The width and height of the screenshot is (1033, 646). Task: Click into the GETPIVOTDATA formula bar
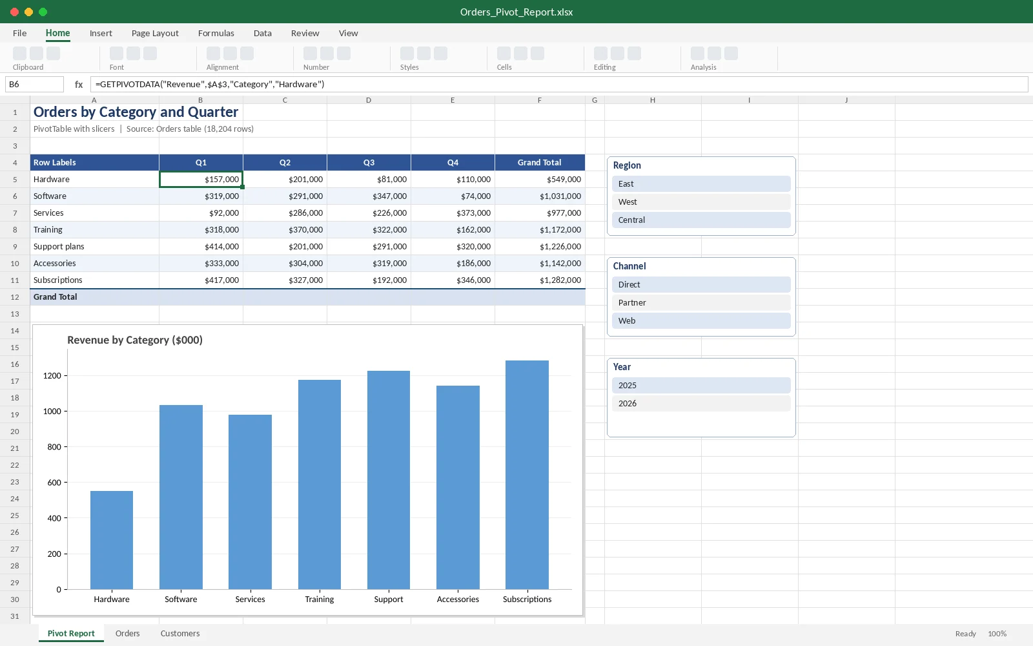(559, 84)
